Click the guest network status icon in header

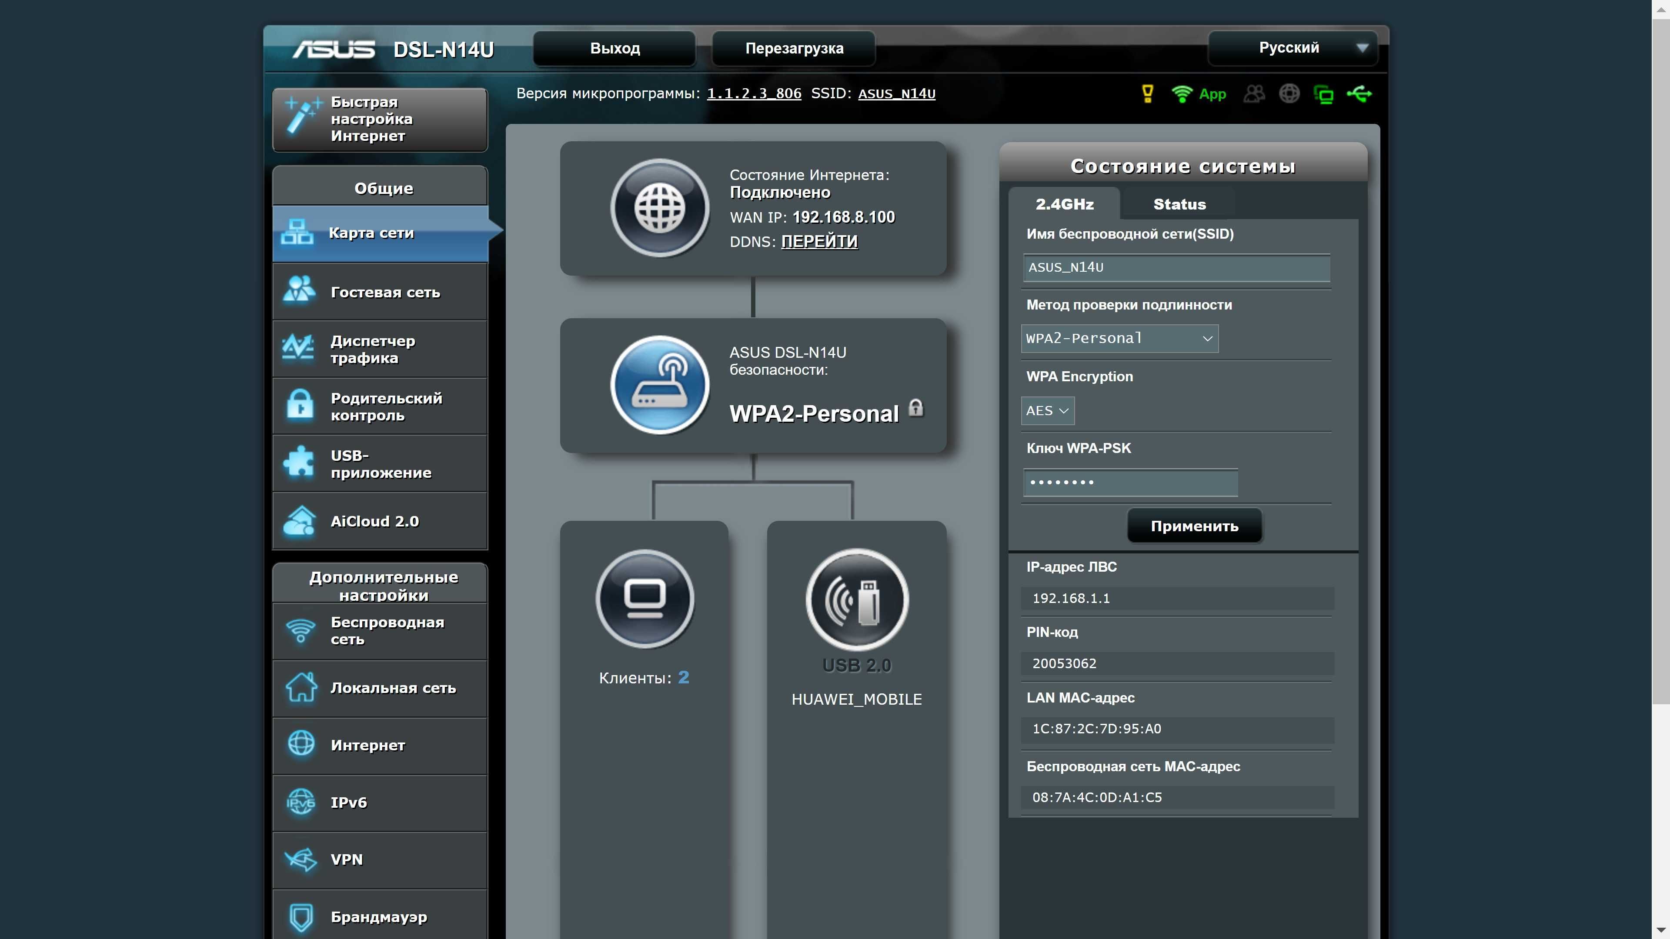tap(1254, 94)
